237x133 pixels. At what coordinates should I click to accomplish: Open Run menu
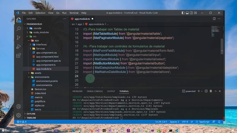tap(64, 13)
